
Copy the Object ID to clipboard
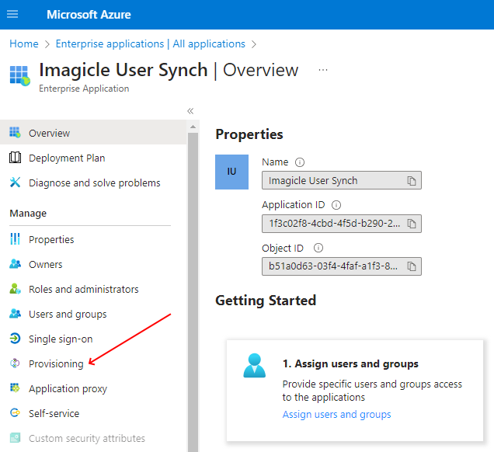pos(412,266)
